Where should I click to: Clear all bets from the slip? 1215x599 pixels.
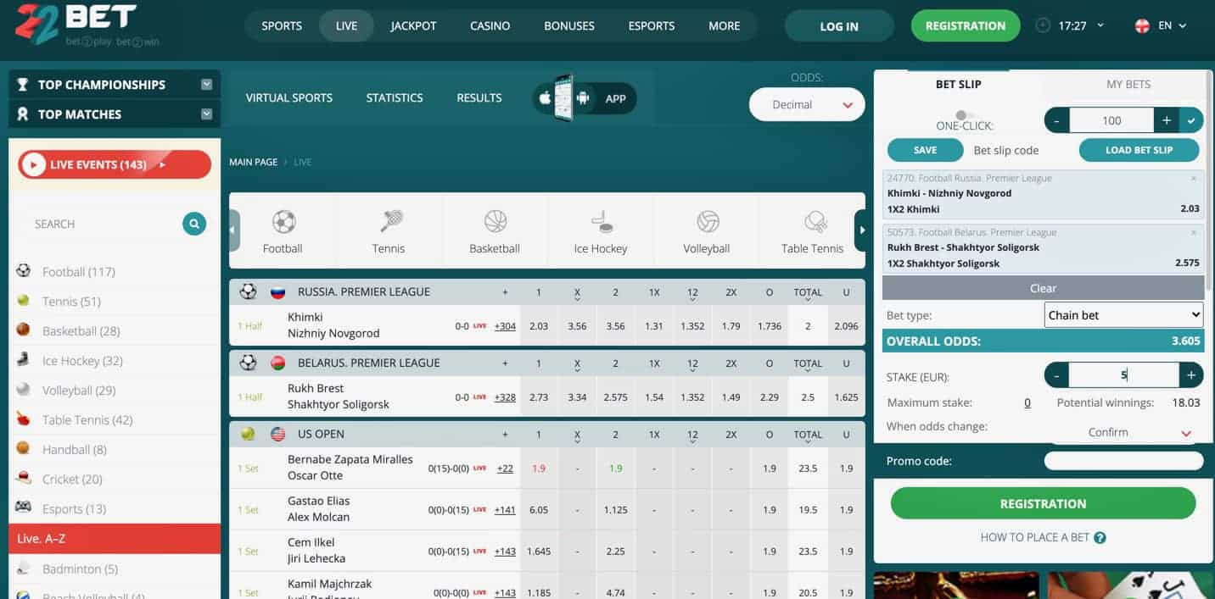[x=1043, y=288]
